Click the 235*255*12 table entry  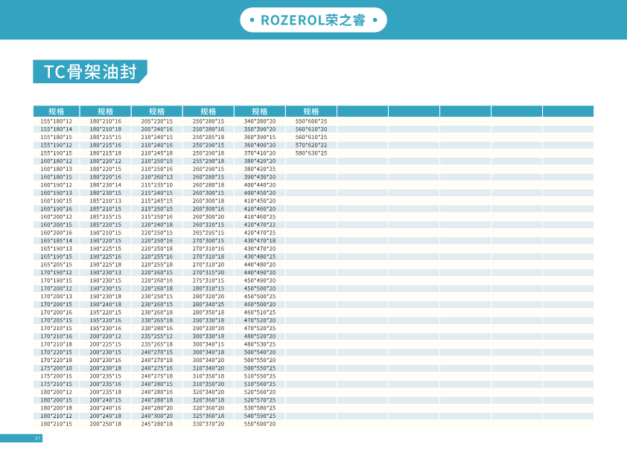click(157, 336)
